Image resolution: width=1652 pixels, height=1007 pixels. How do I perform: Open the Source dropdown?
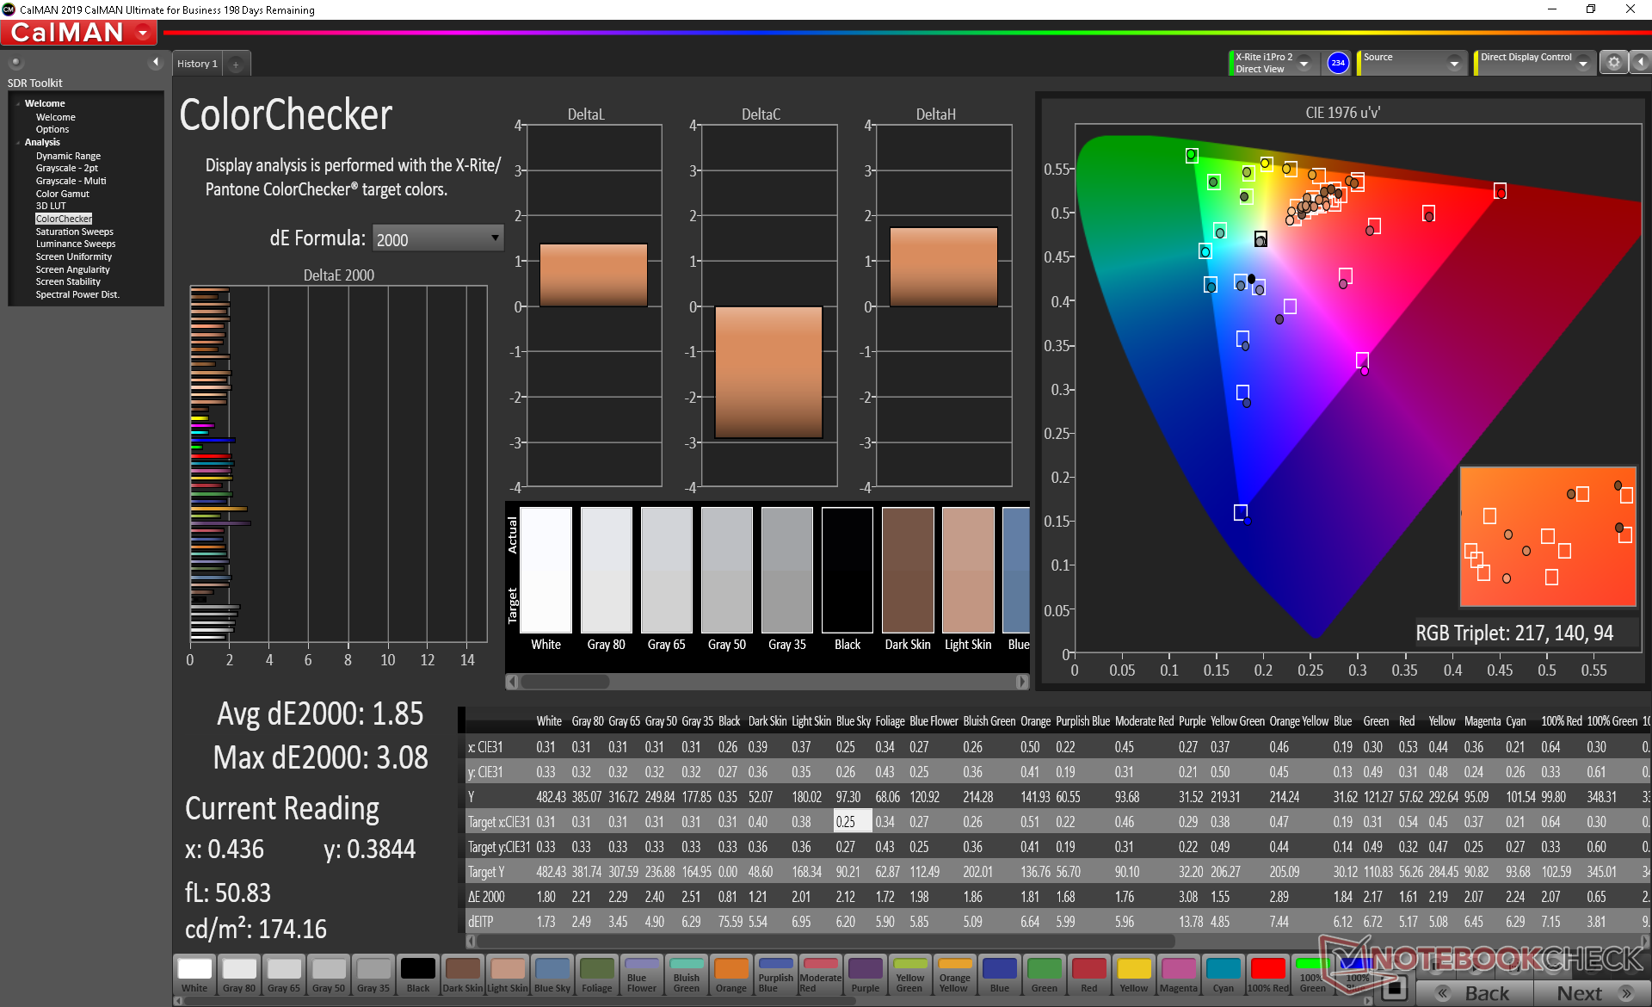tap(1453, 63)
